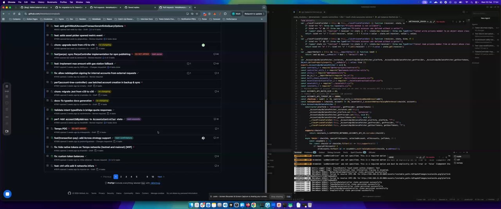Expand the Chrome tab search dropdown
501x209 pixels.
tap(263, 7)
